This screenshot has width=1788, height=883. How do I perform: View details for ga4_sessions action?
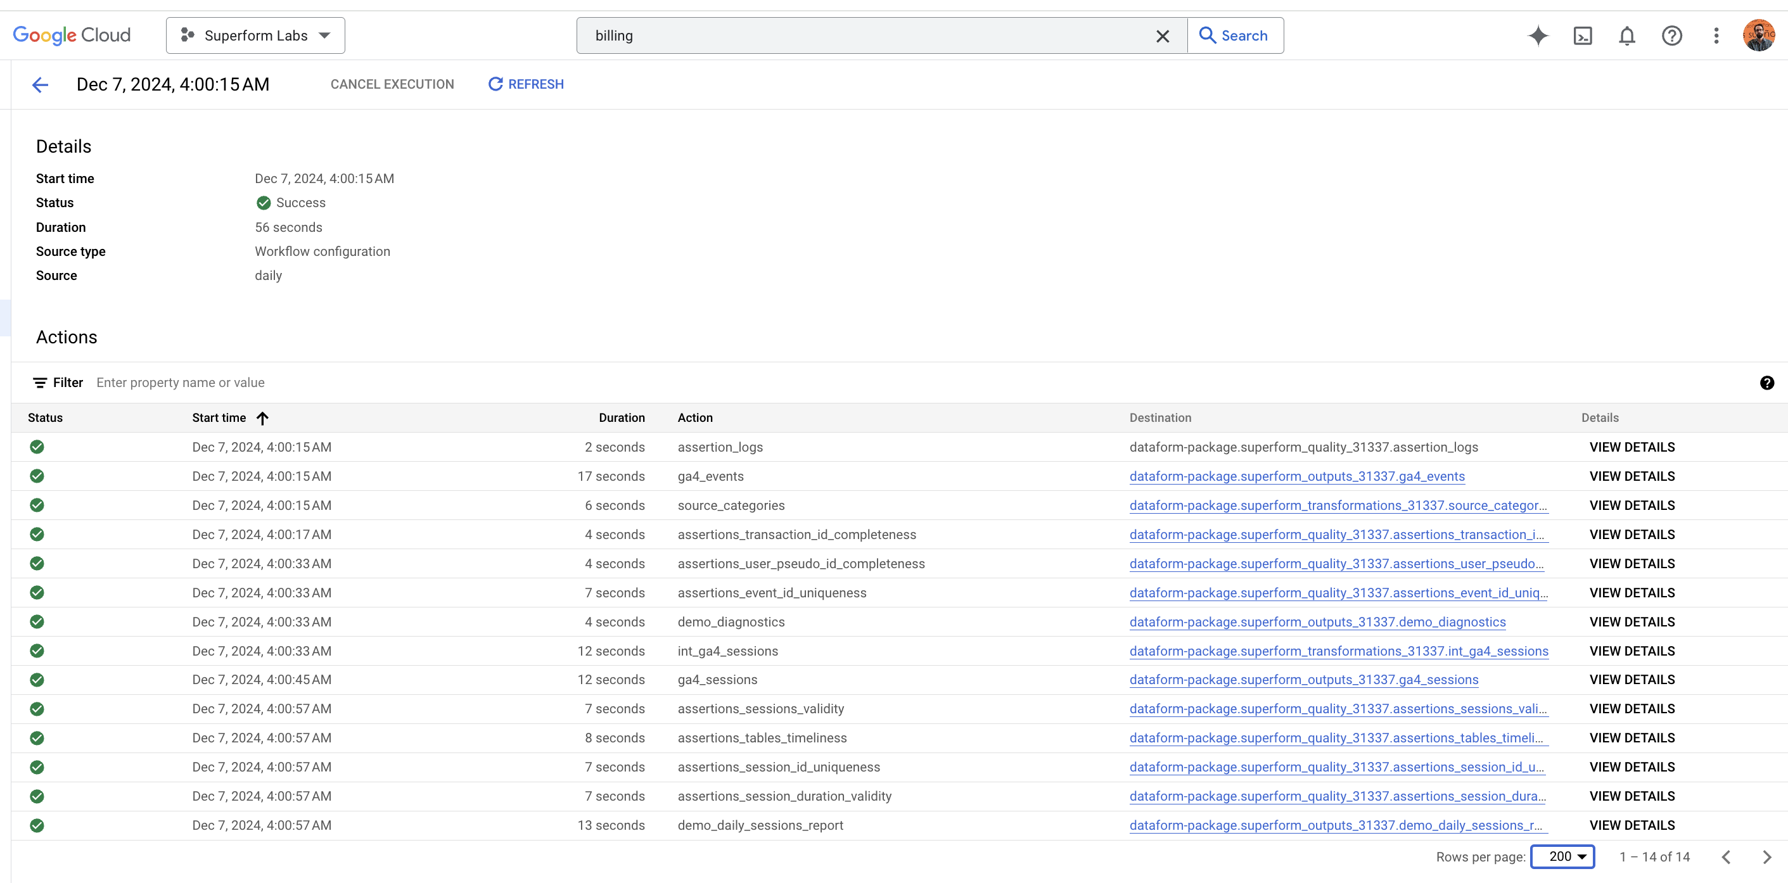(1632, 680)
